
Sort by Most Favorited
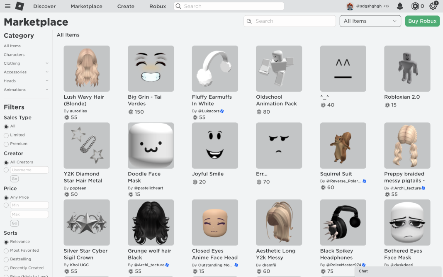click(x=6, y=251)
